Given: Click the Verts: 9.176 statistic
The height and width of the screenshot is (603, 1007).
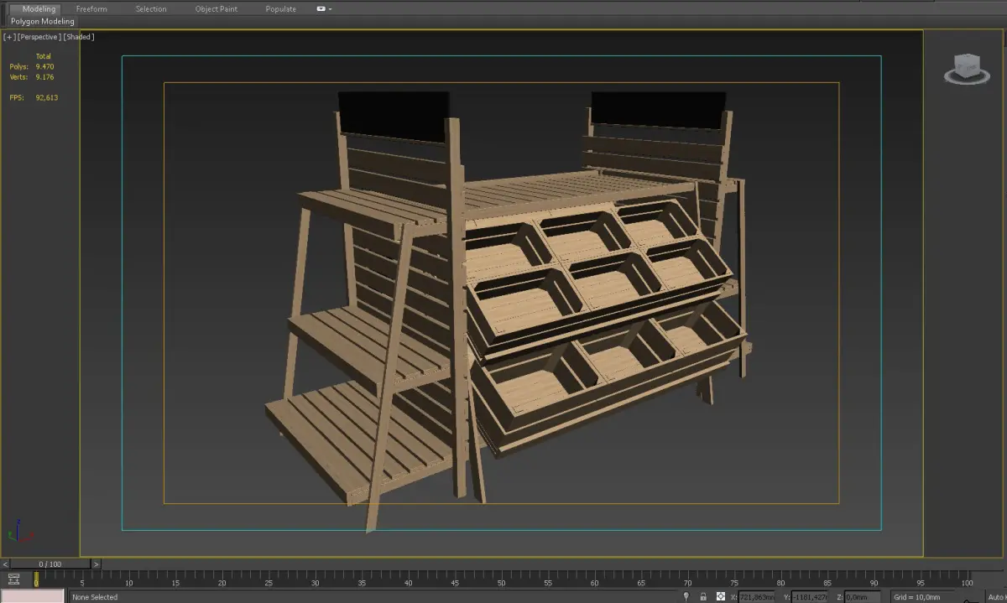Looking at the screenshot, I should coord(32,76).
